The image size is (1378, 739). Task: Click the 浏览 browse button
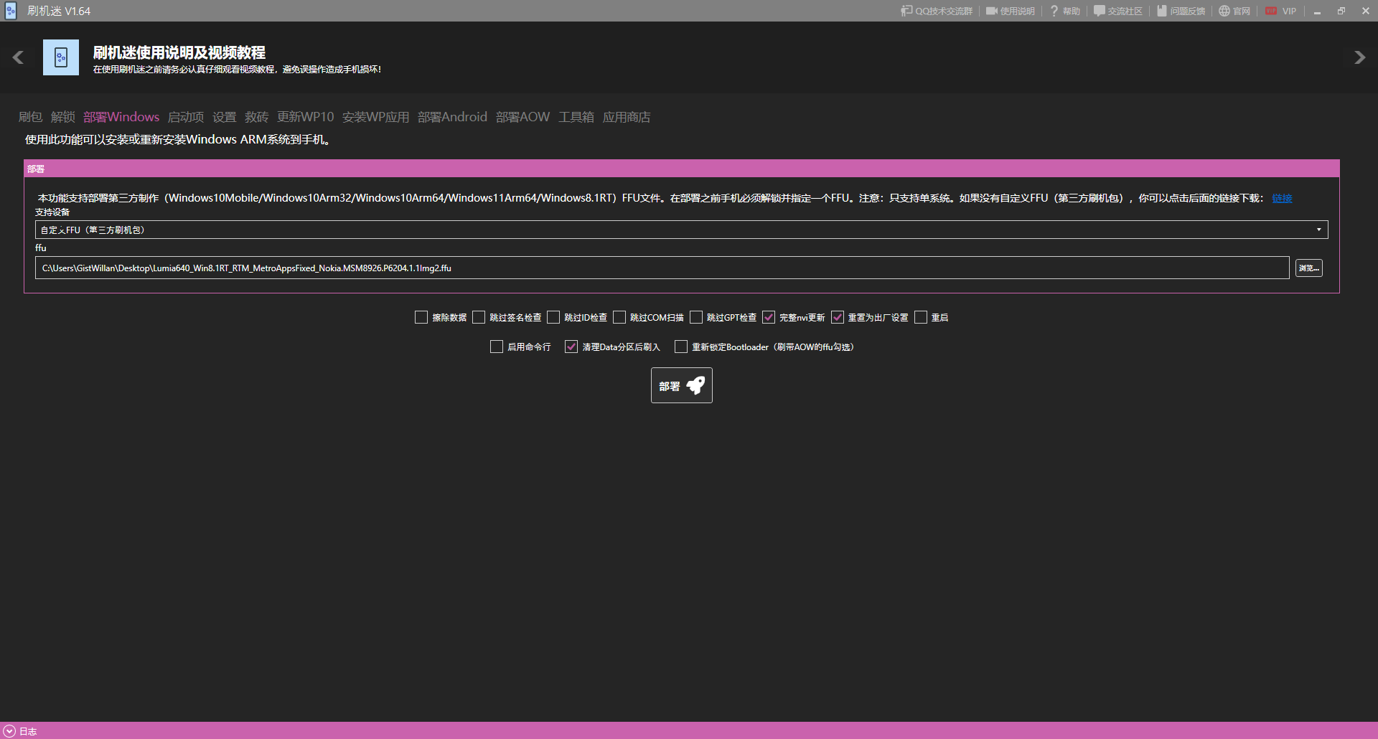pyautogui.click(x=1308, y=268)
